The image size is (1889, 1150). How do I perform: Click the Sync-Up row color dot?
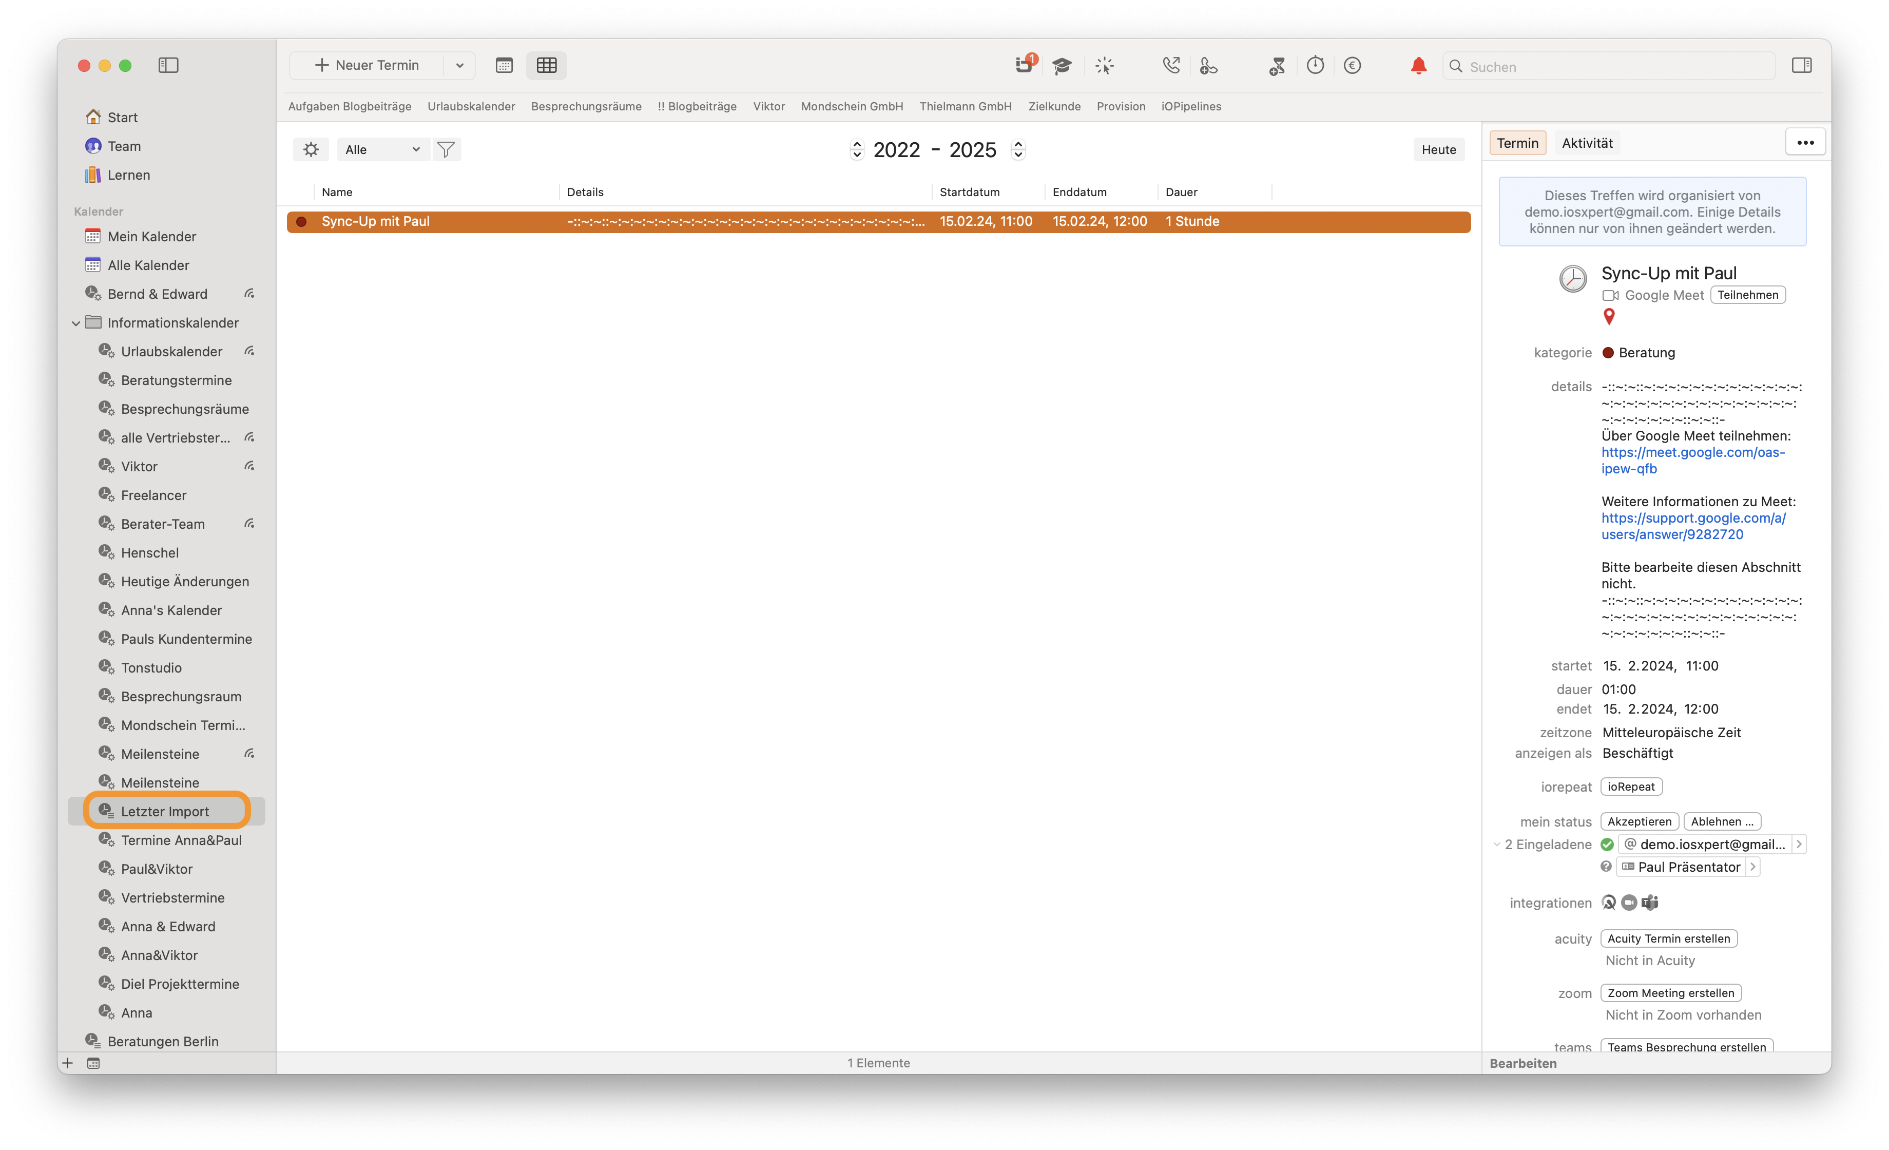coord(301,222)
